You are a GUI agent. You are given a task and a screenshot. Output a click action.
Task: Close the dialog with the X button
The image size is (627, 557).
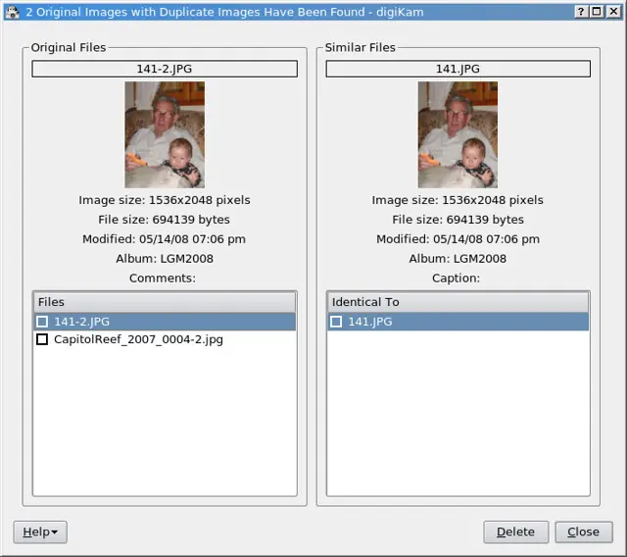[613, 12]
